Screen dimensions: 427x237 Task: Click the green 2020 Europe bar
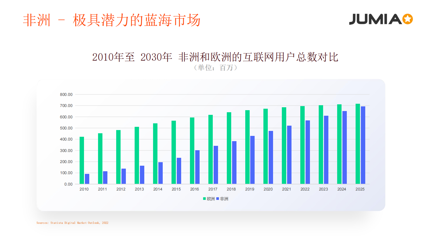[x=266, y=146]
